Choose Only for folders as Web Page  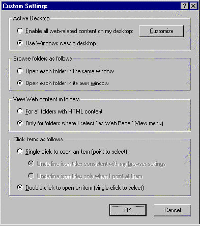point(20,123)
